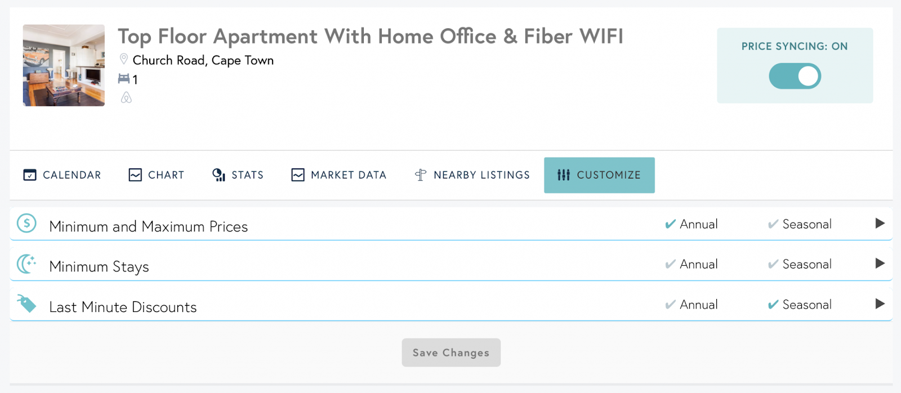
Task: Click the dollar sign pricing icon
Action: [x=26, y=224]
